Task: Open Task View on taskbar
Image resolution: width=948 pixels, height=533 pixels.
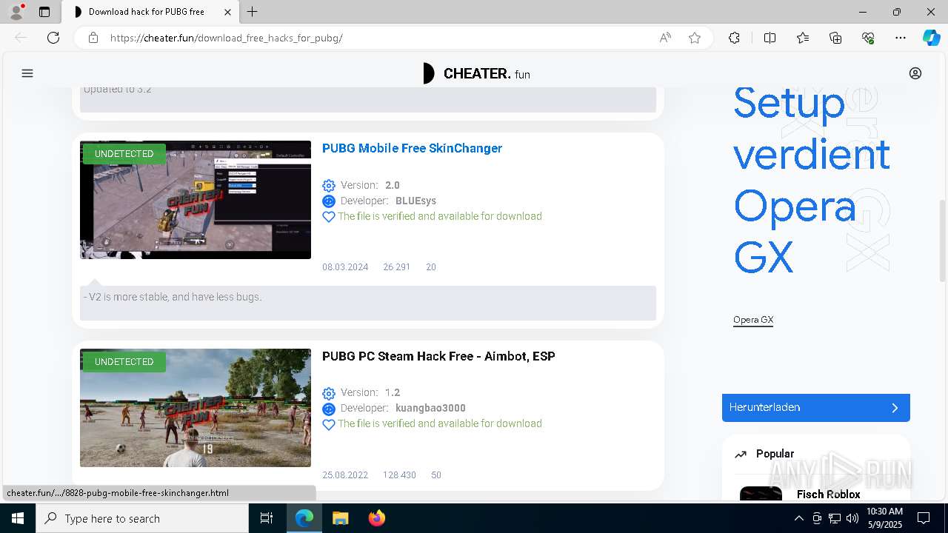Action: [267, 518]
